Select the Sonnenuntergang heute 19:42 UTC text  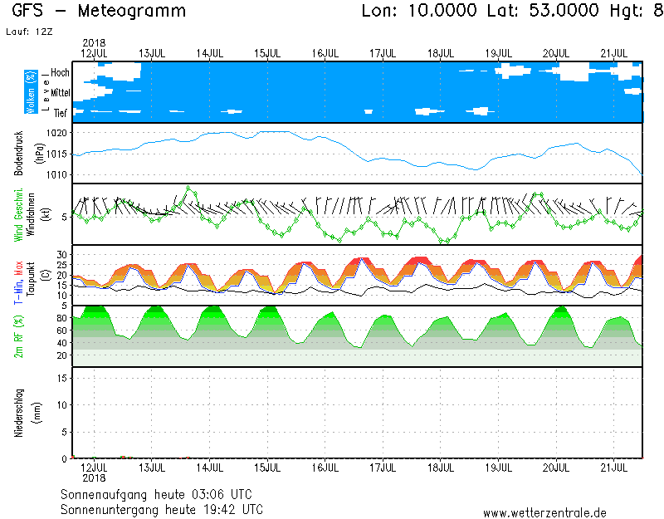pos(161,508)
